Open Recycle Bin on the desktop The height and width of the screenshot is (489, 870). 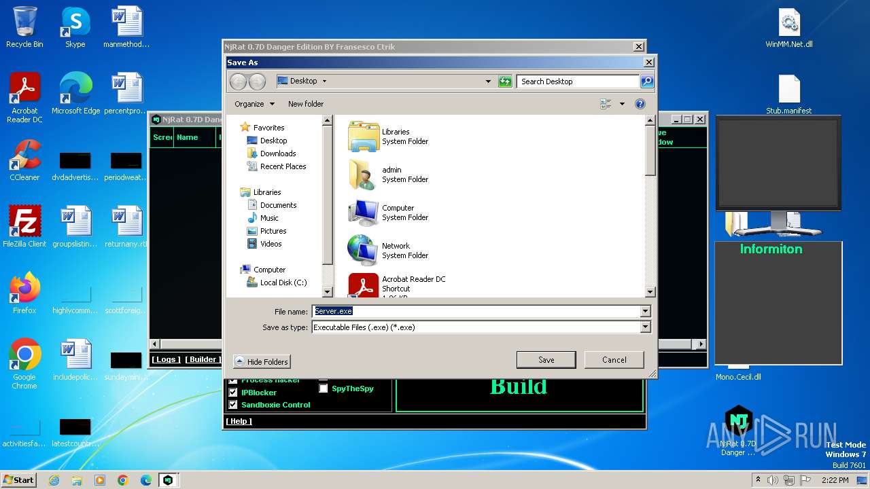coord(24,27)
